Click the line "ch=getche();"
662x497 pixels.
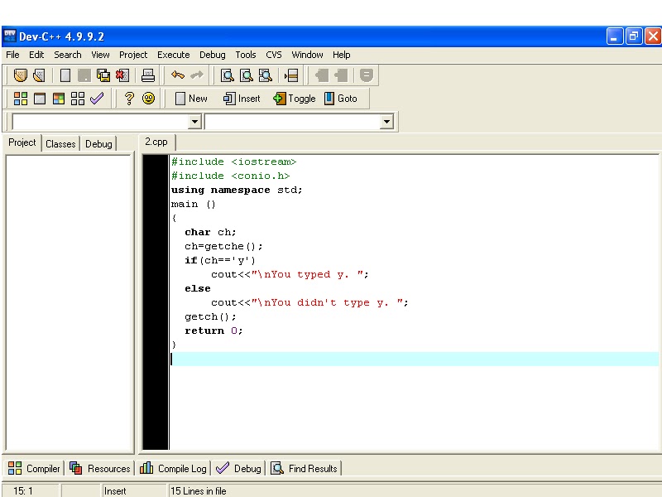[223, 246]
